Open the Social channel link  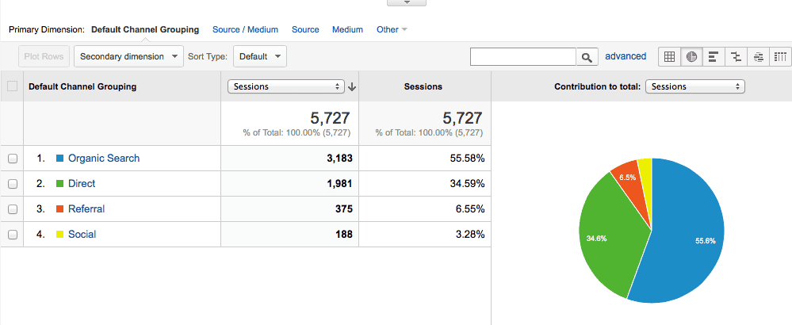[82, 234]
